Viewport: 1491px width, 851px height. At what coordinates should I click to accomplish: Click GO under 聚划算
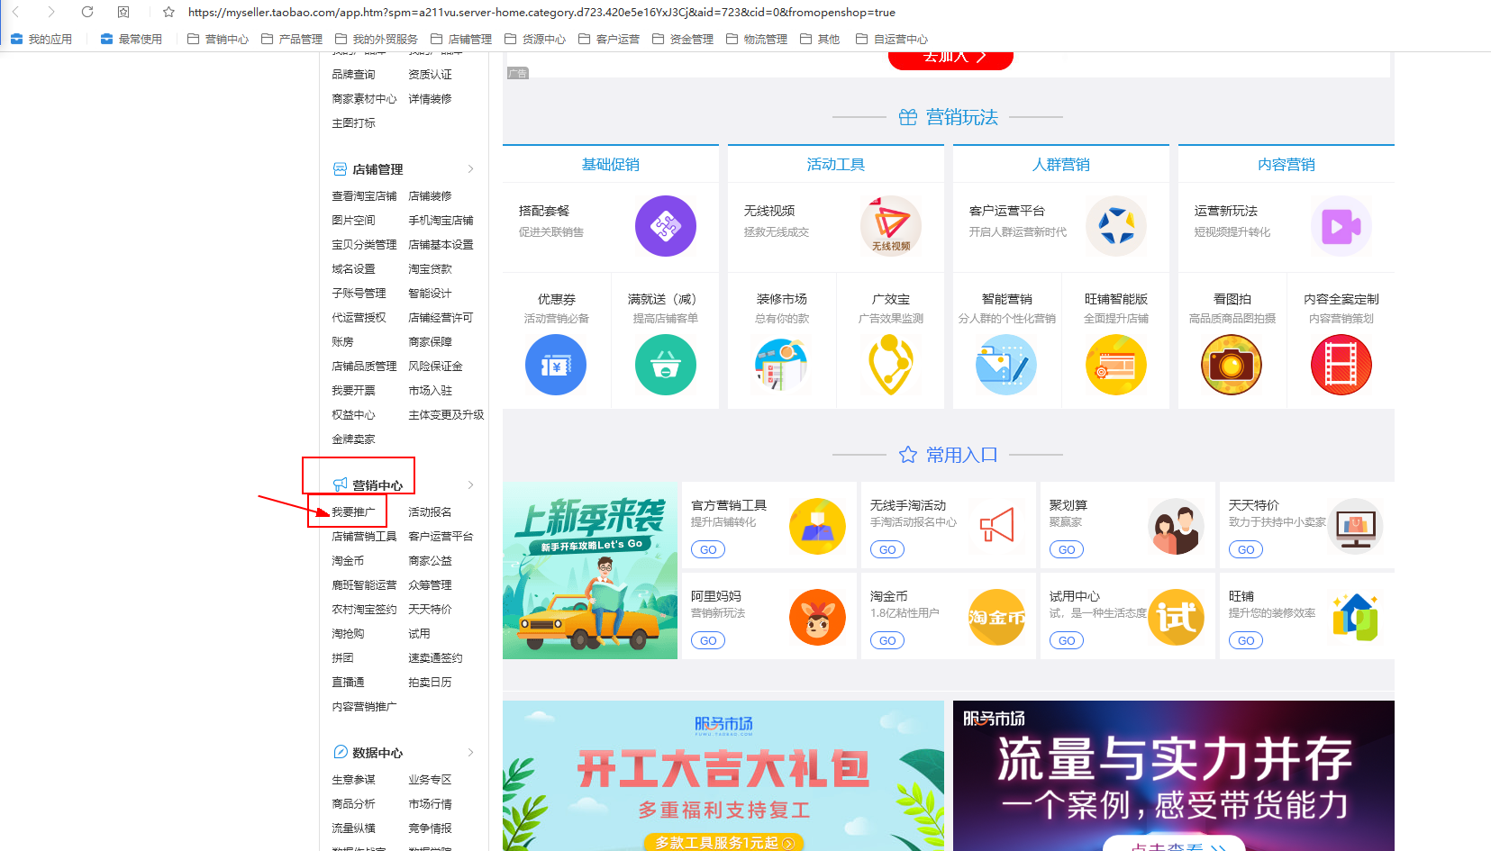click(x=1066, y=549)
